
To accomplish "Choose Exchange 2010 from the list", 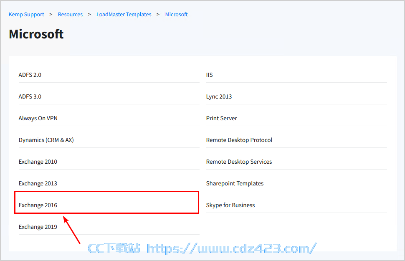I will 38,162.
